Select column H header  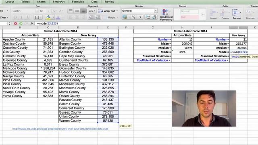[x=182, y=27]
